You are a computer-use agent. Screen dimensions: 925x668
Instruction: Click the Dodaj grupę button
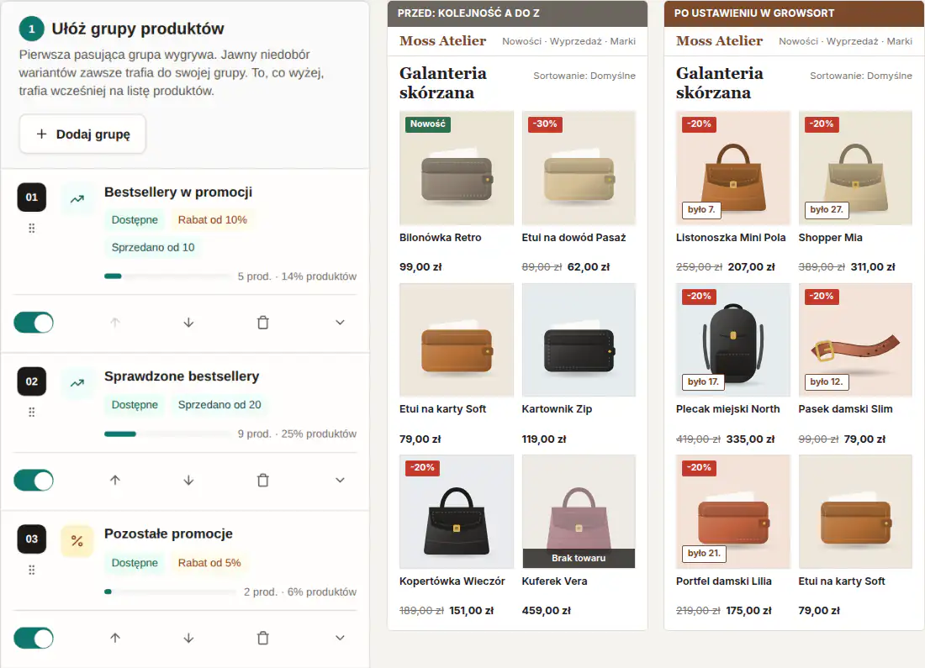coord(82,134)
